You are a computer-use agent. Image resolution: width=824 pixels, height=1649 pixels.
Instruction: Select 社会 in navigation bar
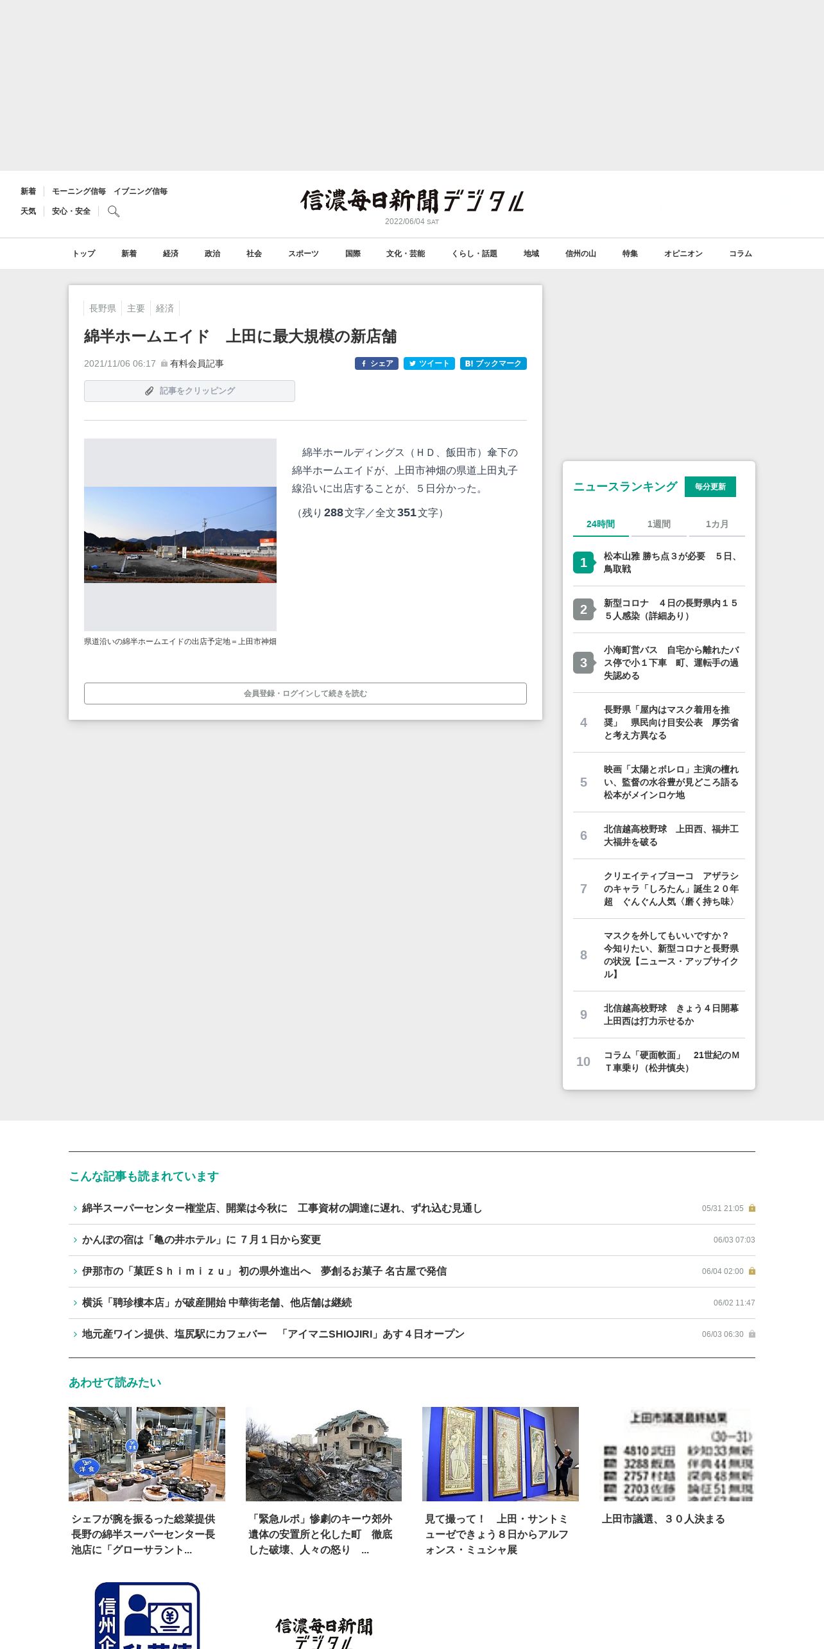[254, 254]
